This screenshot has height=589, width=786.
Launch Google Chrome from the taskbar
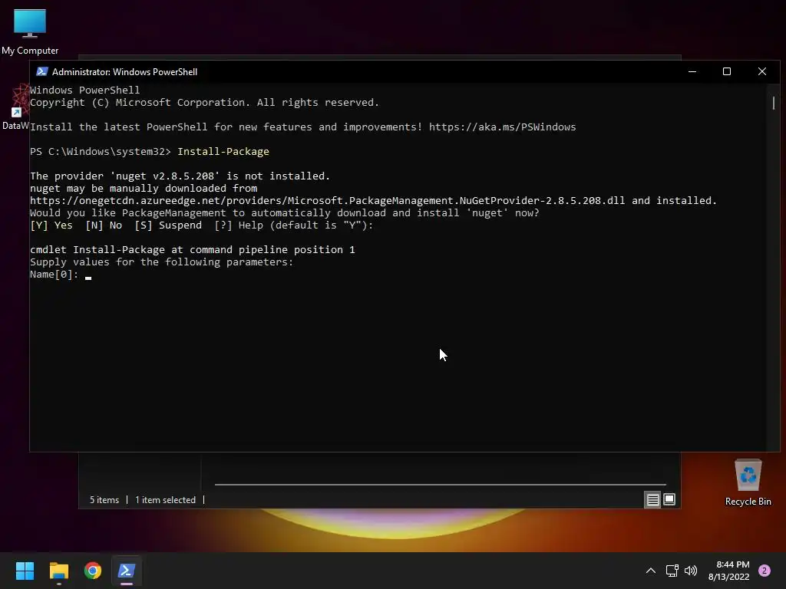tap(93, 571)
